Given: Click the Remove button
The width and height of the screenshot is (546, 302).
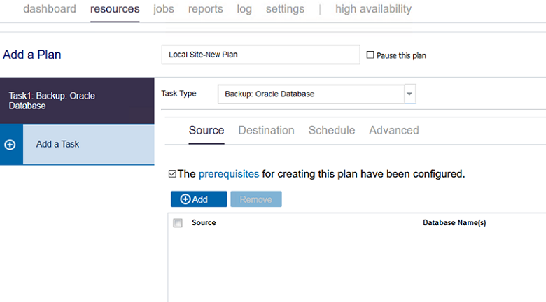Looking at the screenshot, I should point(256,199).
